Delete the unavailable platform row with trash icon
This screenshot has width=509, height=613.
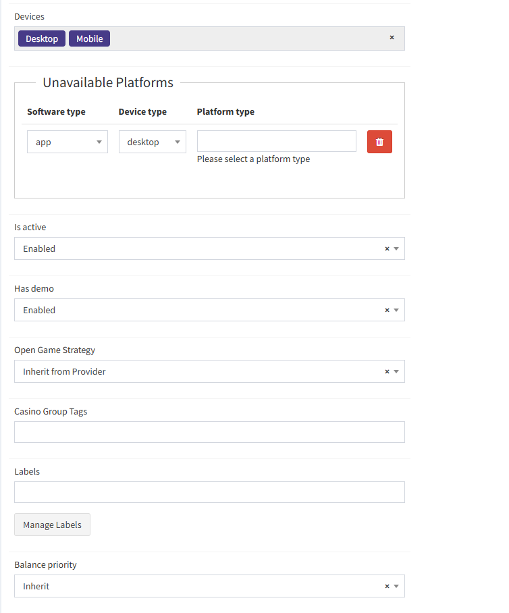pos(379,142)
